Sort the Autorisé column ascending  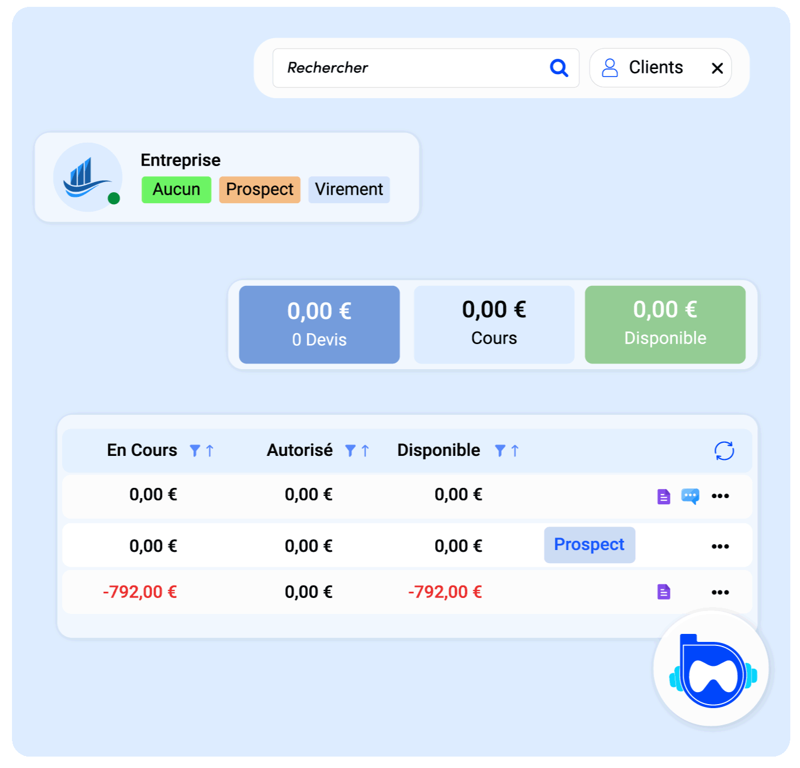coord(366,451)
